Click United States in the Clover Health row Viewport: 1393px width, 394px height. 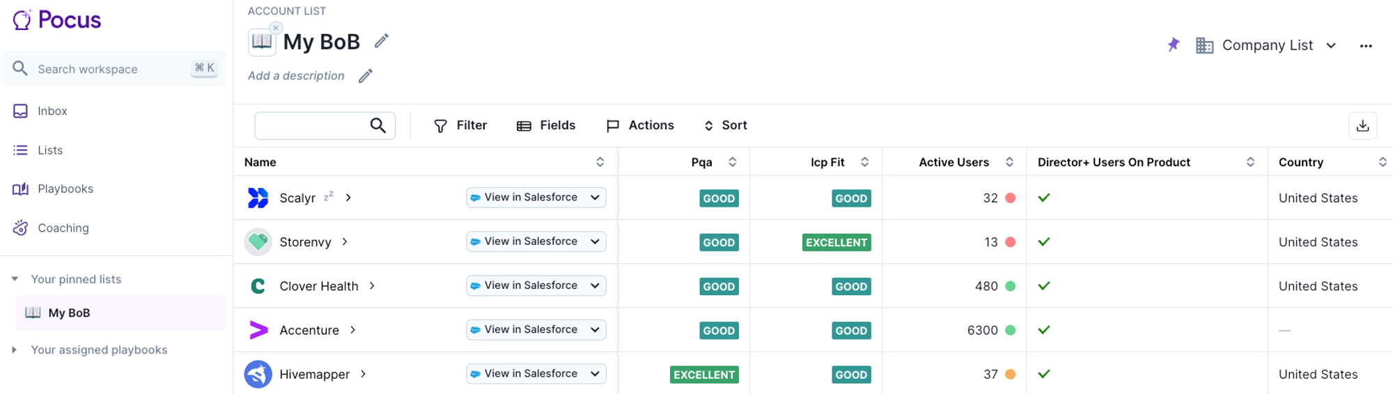coord(1318,286)
